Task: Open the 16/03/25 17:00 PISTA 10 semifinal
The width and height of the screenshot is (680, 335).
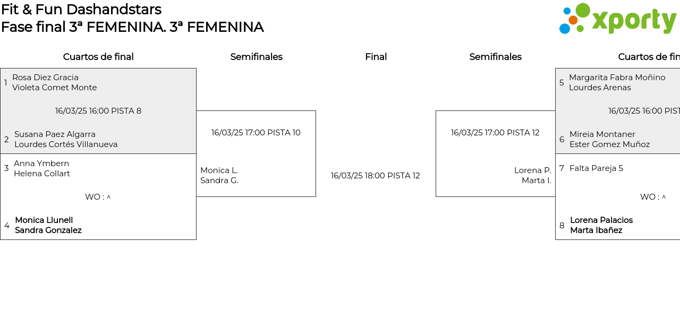Action: pos(256,133)
